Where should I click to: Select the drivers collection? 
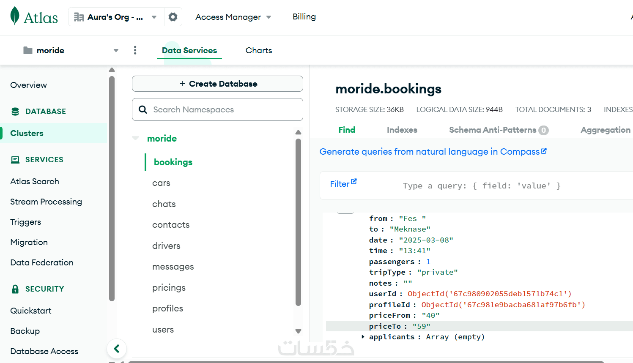point(166,246)
